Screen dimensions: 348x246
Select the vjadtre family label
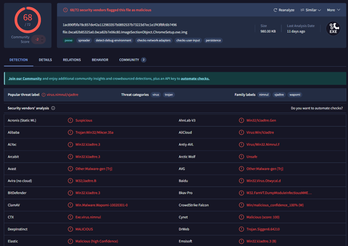tap(279, 95)
